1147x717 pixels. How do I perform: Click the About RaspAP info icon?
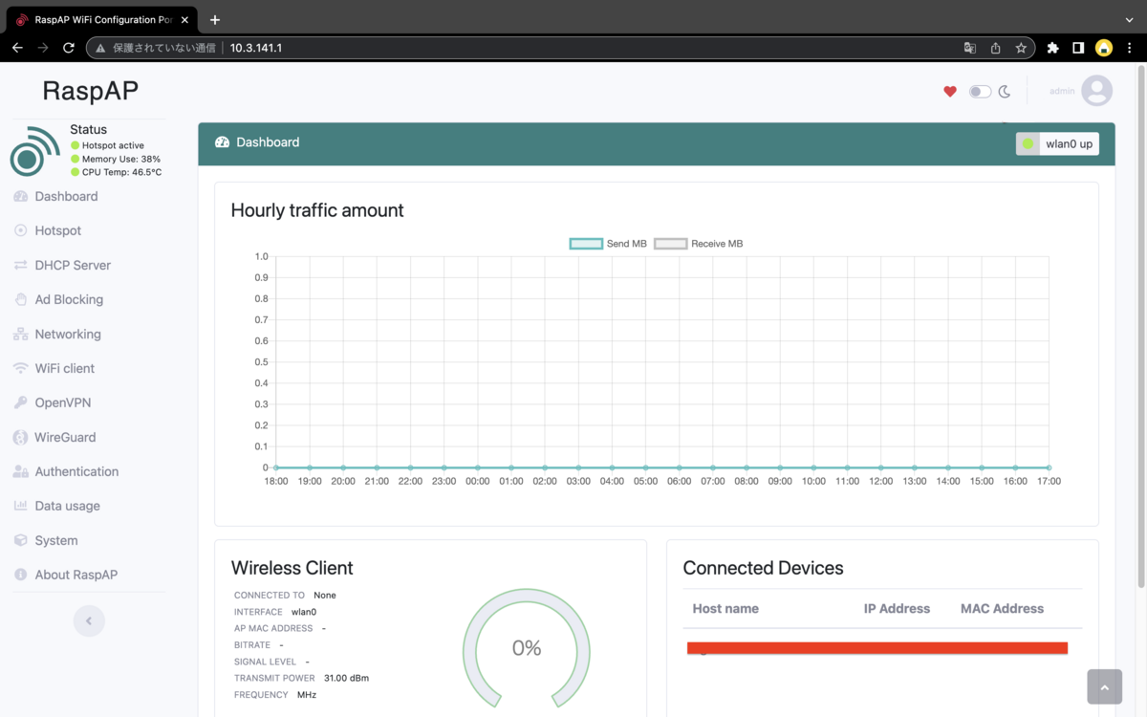tap(20, 575)
